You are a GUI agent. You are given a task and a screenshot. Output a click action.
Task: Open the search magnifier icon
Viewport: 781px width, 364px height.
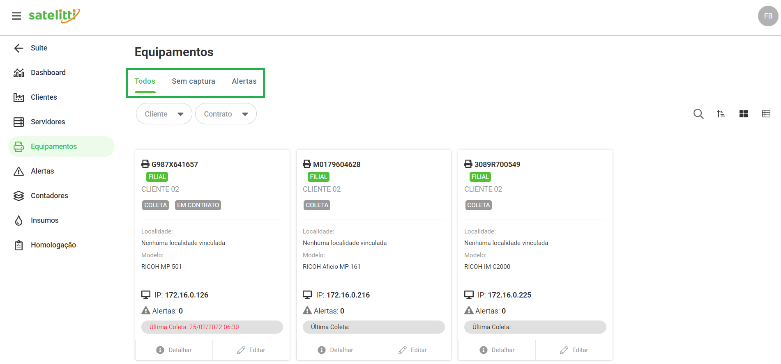click(x=698, y=114)
